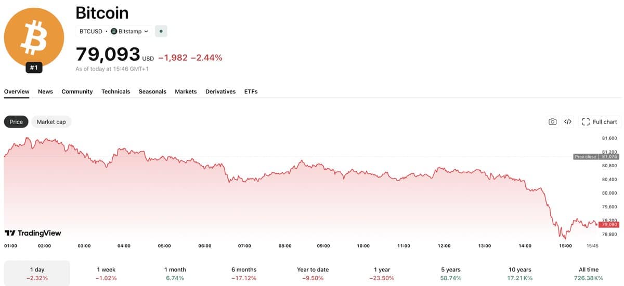Open the embed code icon
624x286 pixels.
[568, 121]
